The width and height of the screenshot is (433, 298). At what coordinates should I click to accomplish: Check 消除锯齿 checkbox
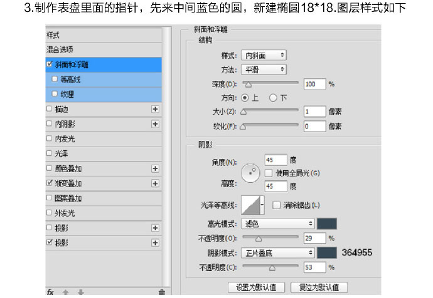[x=276, y=205]
